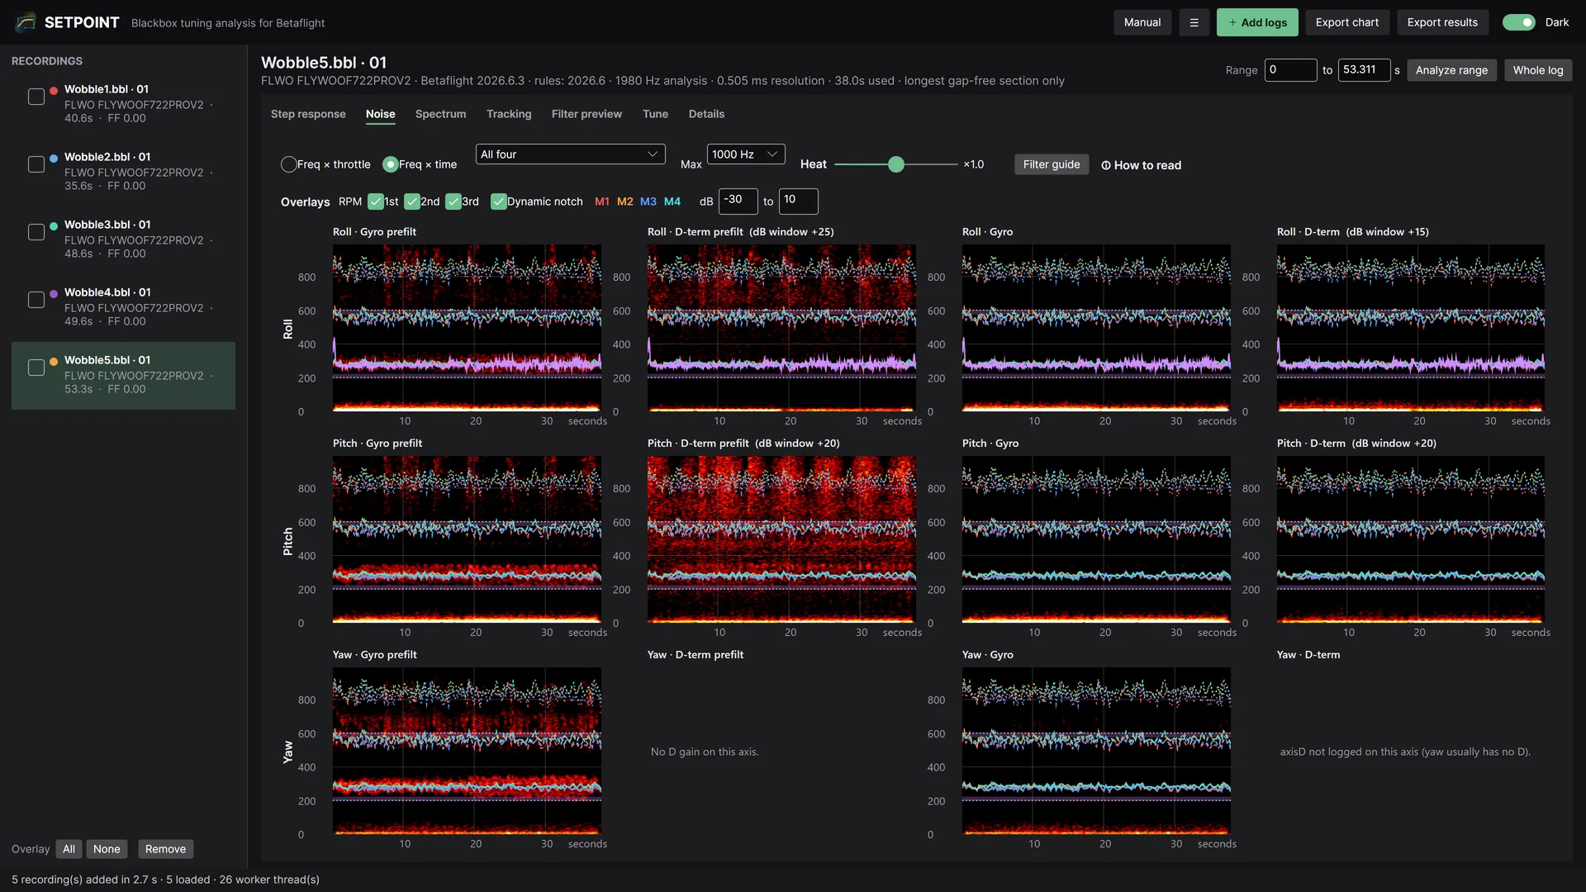Open the Max 1000 Hz dropdown
Screen dimensions: 1586x892
[x=745, y=154]
